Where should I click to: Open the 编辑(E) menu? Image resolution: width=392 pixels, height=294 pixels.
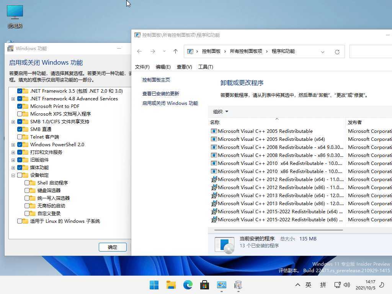[x=163, y=67]
